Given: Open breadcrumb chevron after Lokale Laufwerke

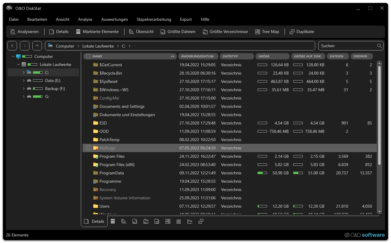Looking at the screenshot, I should point(118,46).
